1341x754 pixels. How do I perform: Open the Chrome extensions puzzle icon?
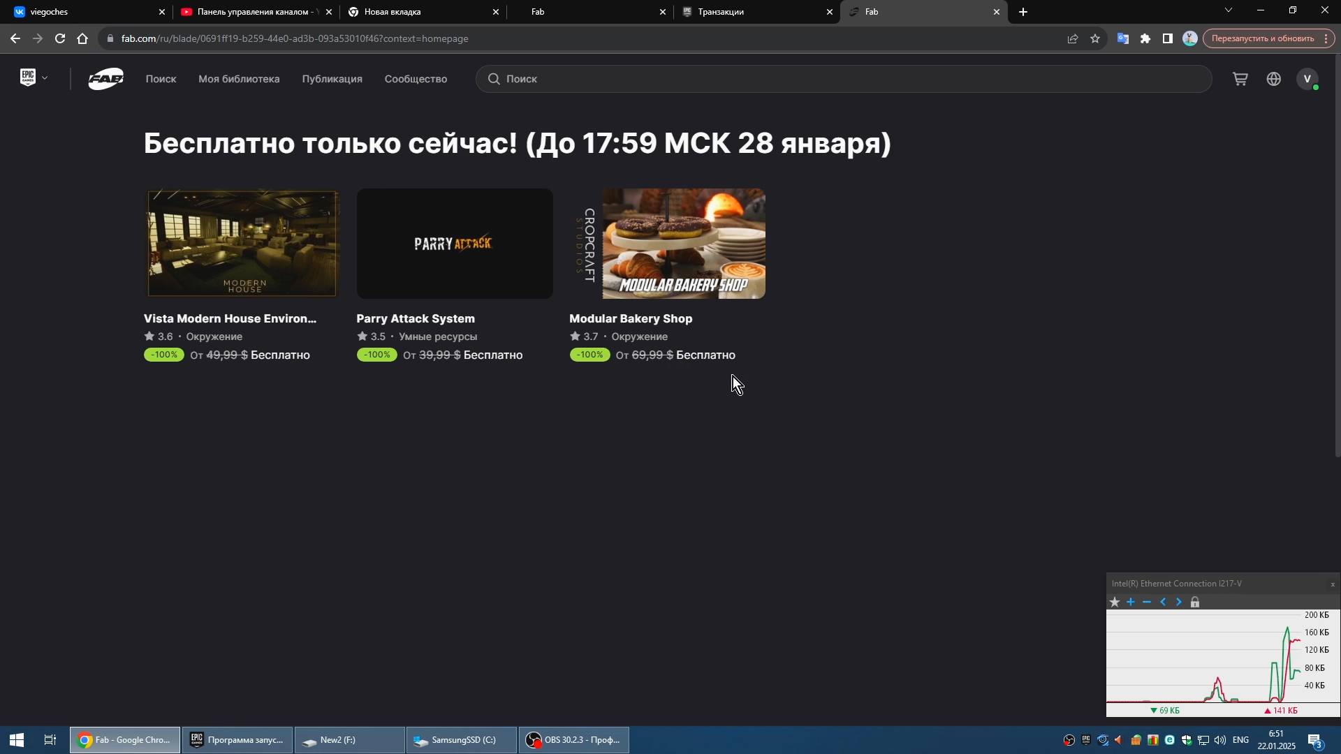pyautogui.click(x=1145, y=38)
